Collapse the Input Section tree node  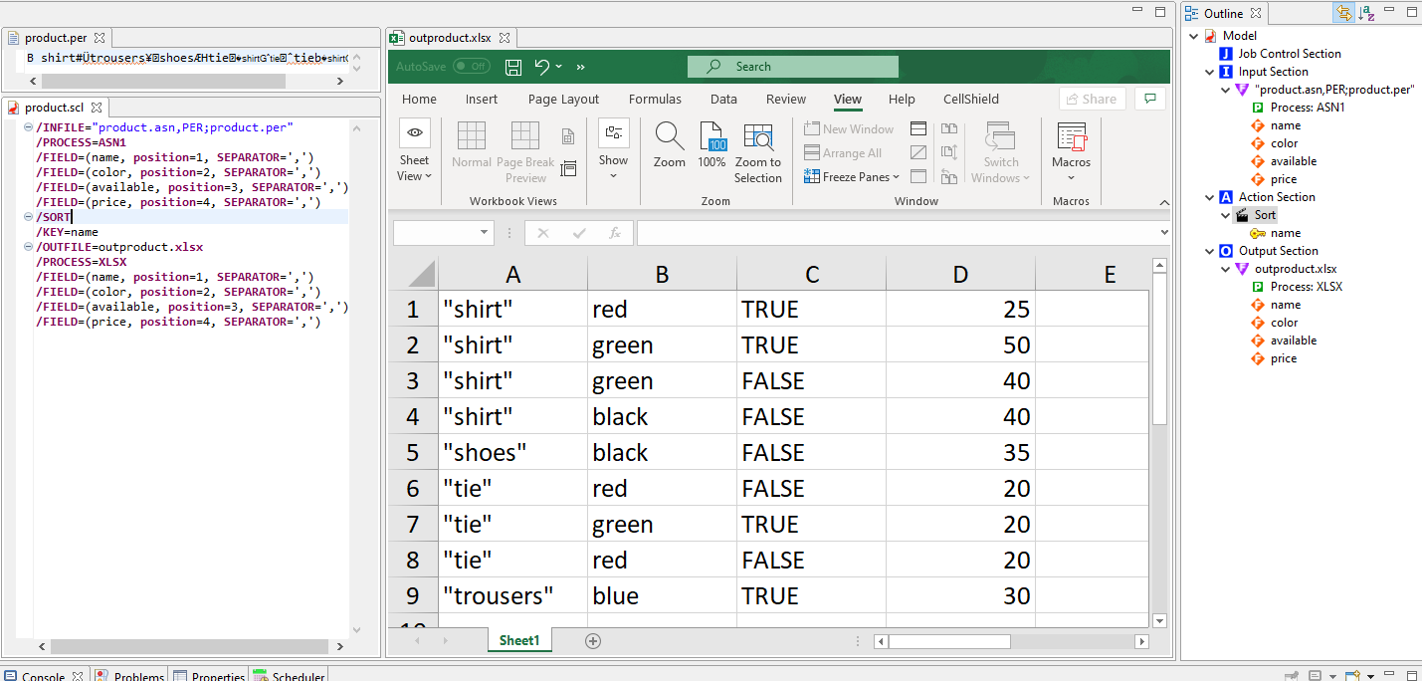(x=1210, y=72)
